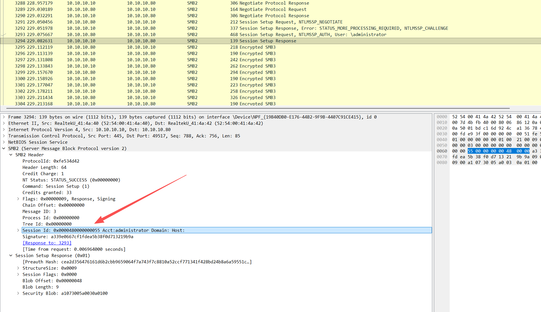Viewport: 541px width, 312px height.
Task: Click the NT Status STATUS_SUCCESS field
Action: coord(71,180)
